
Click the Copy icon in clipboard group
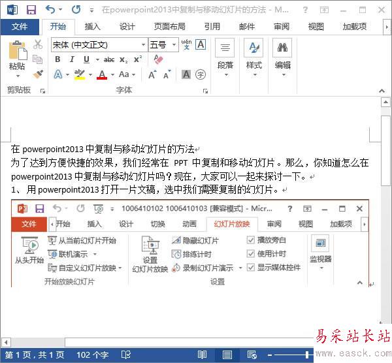pyautogui.click(x=38, y=59)
